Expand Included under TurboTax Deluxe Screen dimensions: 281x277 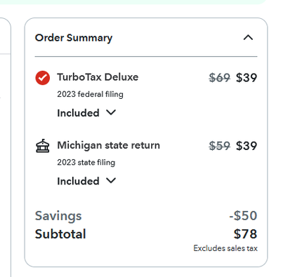[86, 113]
